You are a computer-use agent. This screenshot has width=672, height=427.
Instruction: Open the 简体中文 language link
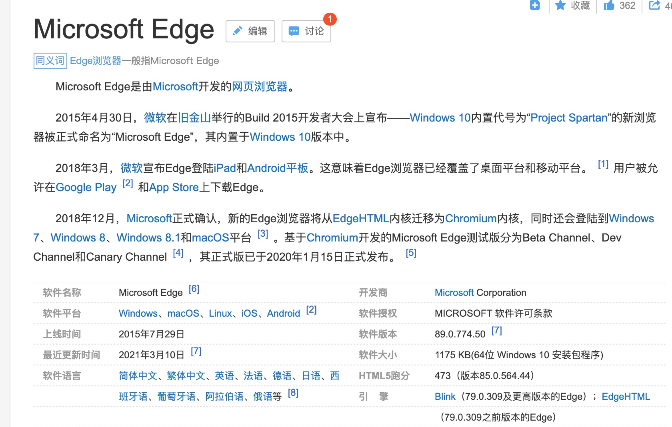tap(138, 376)
